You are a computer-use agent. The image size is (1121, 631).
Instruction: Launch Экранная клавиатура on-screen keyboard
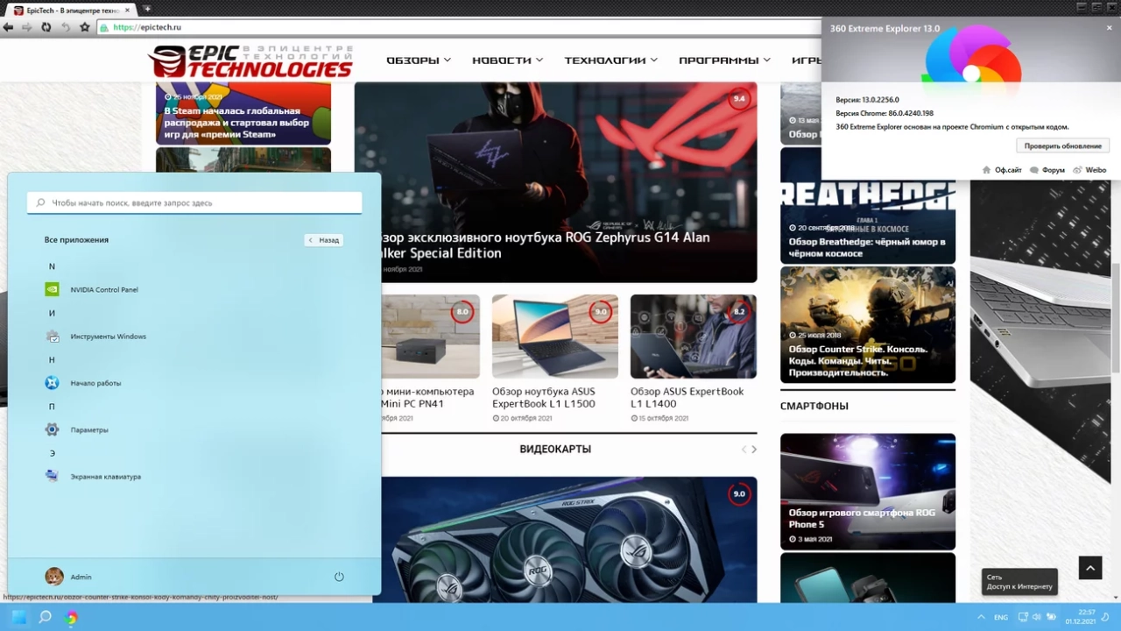pos(93,476)
